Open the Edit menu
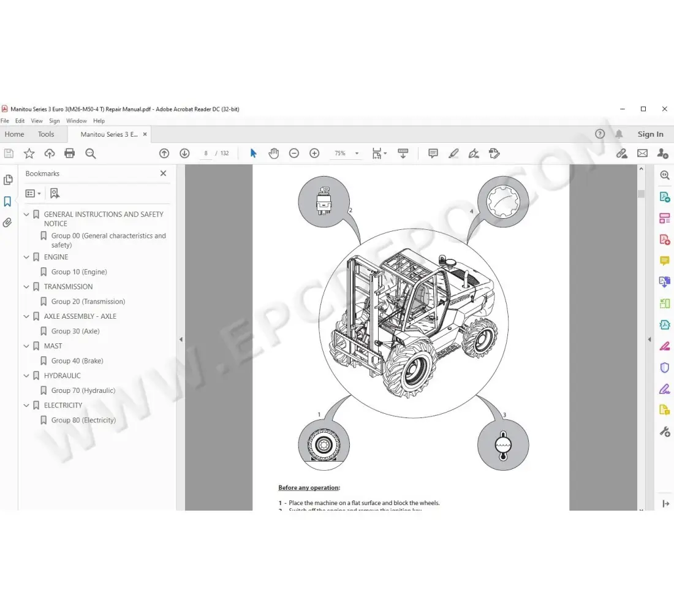 [x=19, y=121]
